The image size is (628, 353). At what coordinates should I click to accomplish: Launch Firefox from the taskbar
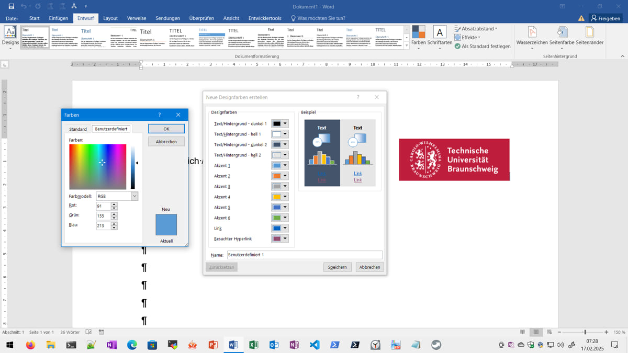tap(30, 345)
